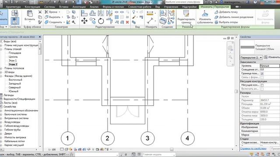Expand the Планы потолков tree node
Viewport: 280px width, 157px height.
[x=1, y=68]
